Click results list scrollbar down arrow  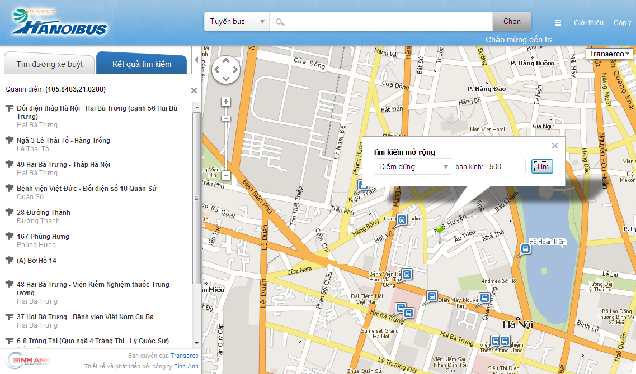point(197,343)
